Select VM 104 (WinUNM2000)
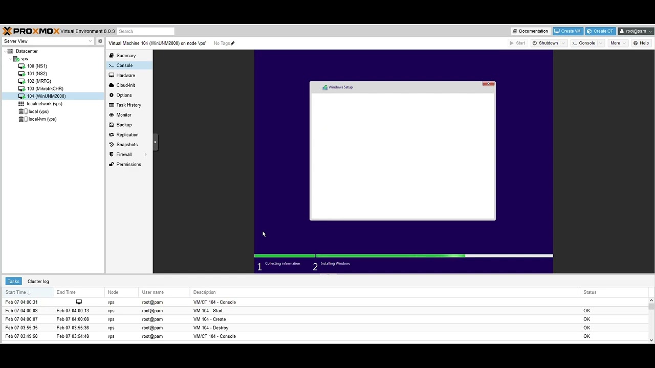 coord(46,96)
